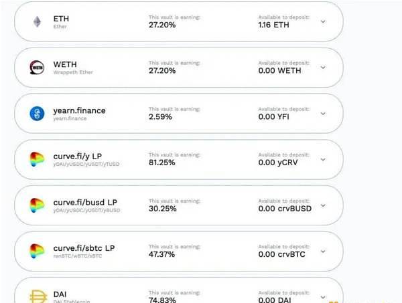Click the 81.25% earning rate
This screenshot has width=402, height=303.
(162, 163)
